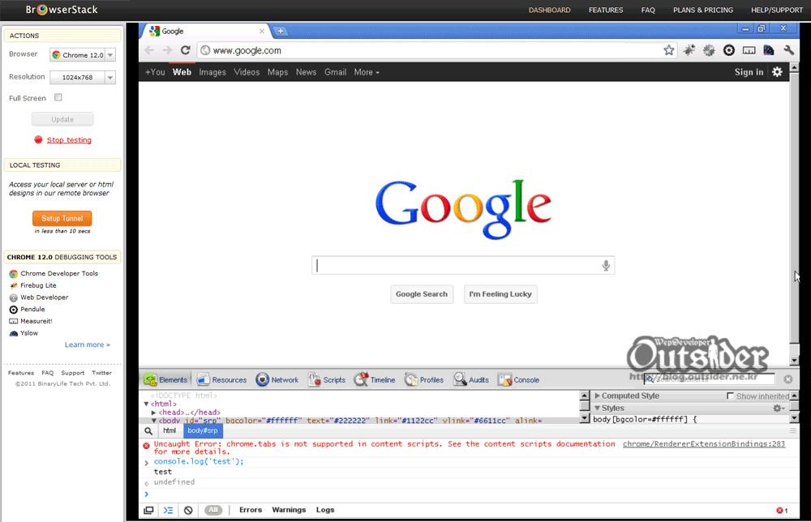Open the Profiles panel
The image size is (811, 522).
point(424,380)
